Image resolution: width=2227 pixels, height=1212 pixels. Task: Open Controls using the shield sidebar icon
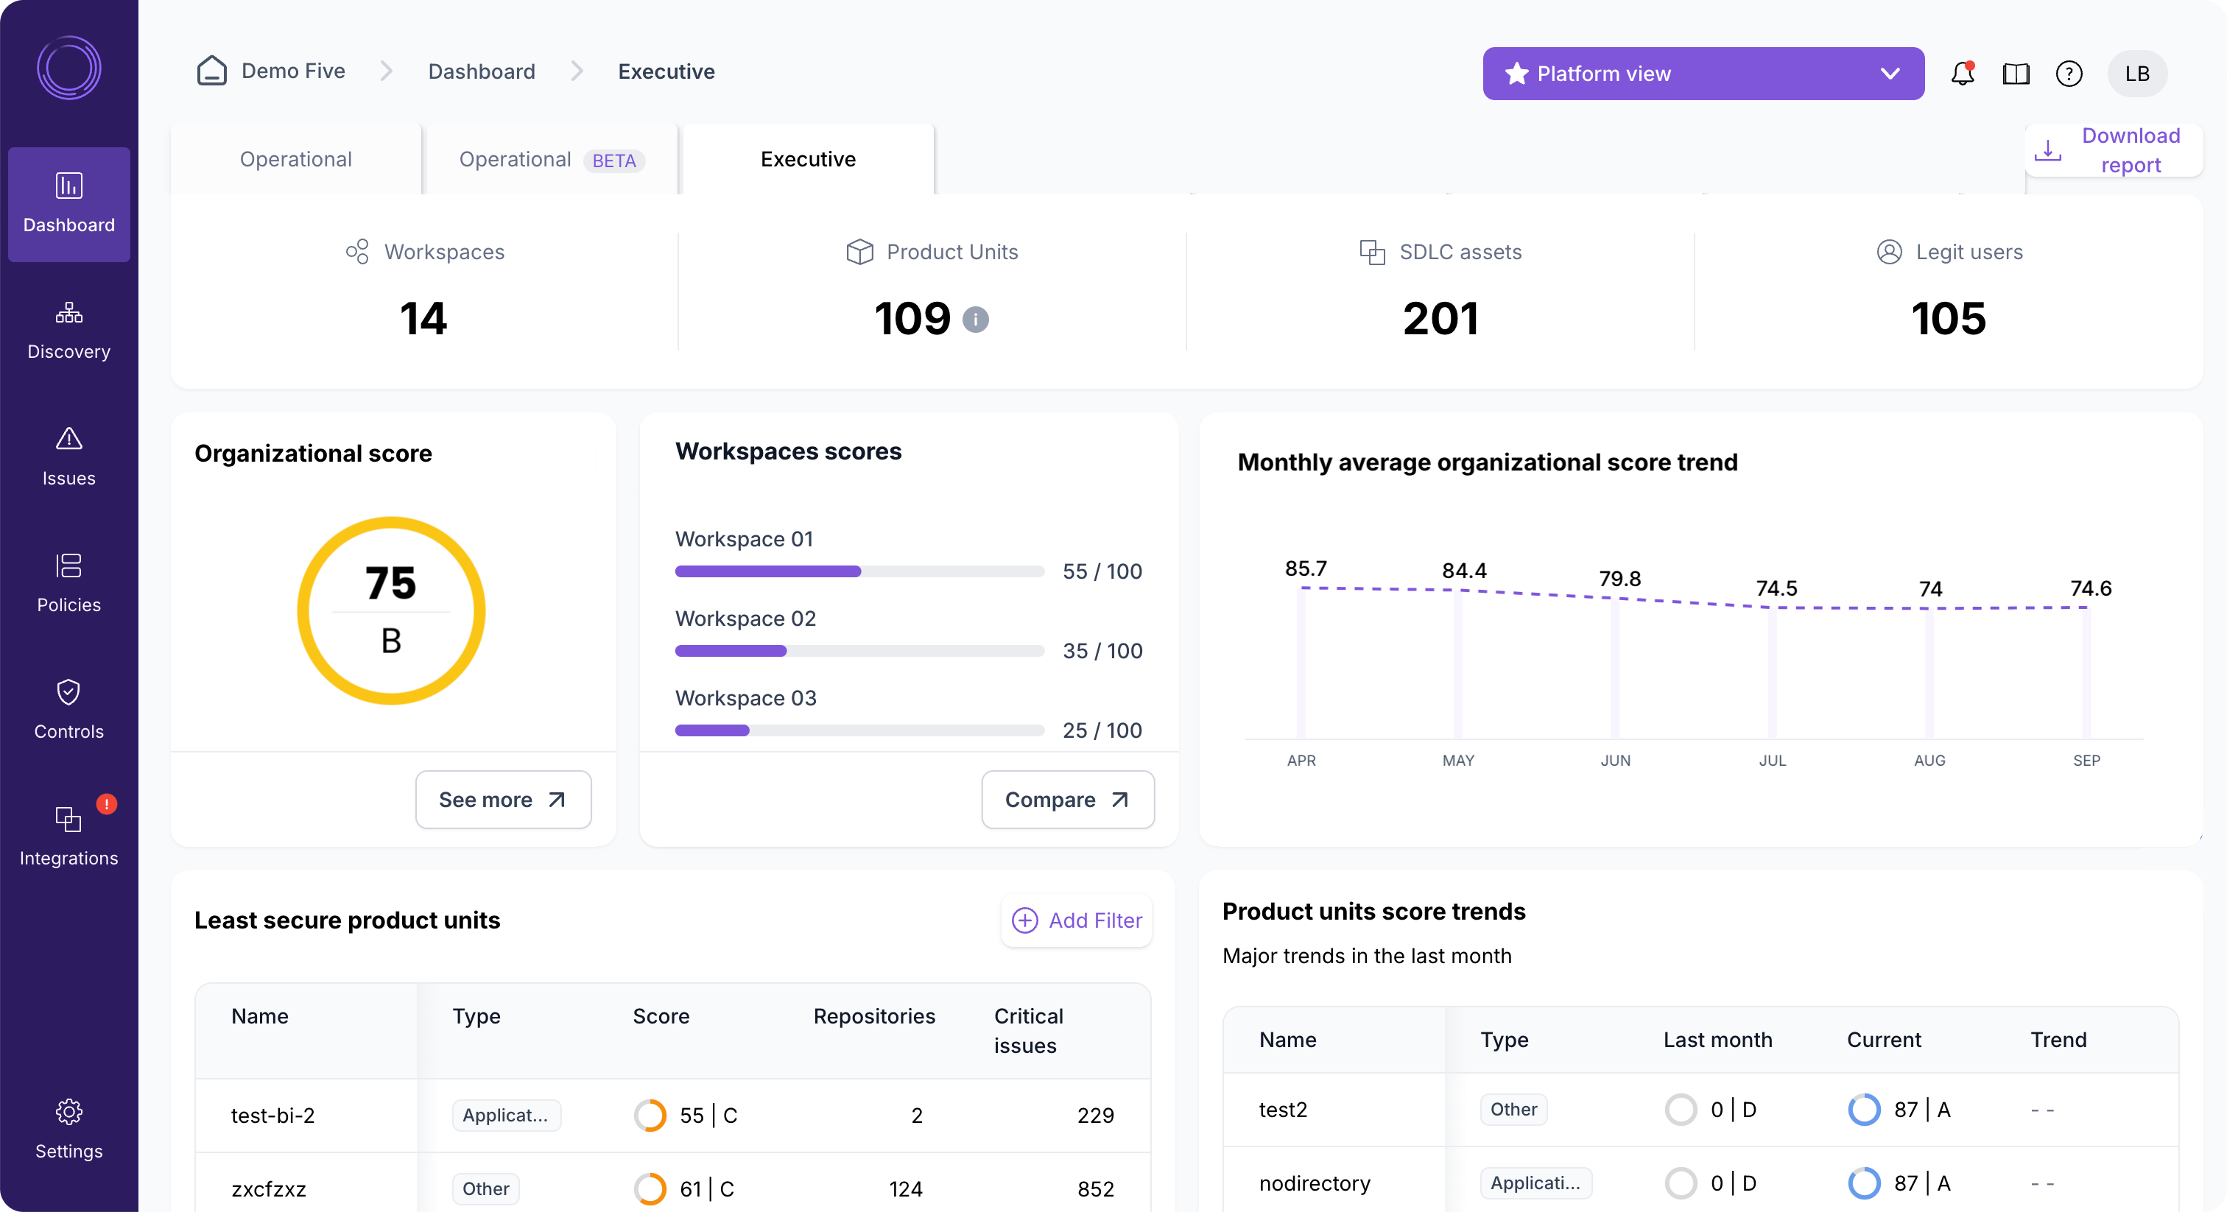click(x=68, y=710)
